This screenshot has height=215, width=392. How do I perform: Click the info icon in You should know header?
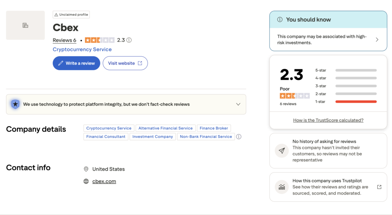click(x=280, y=19)
